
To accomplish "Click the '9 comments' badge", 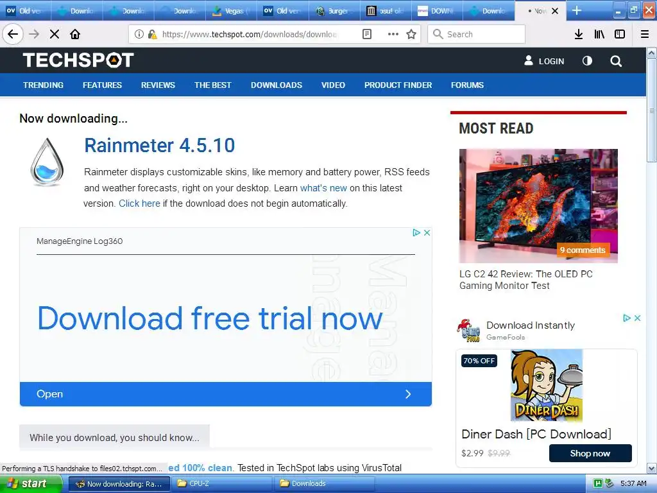I will pos(583,250).
